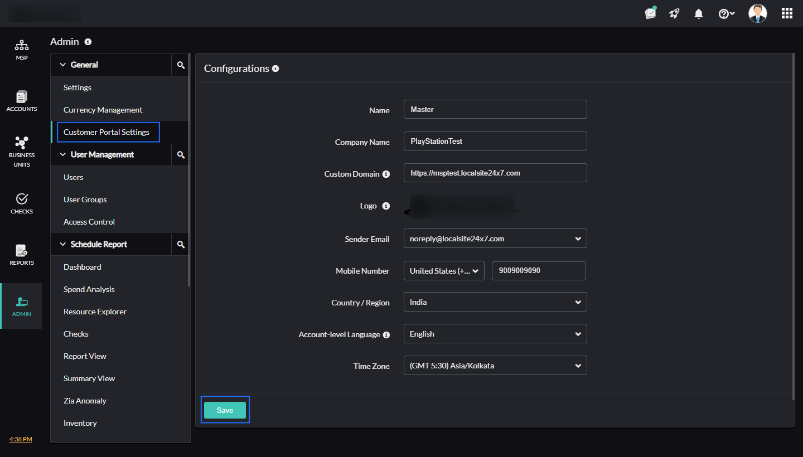
Task: Select the Accounts icon in the sidebar
Action: tap(21, 101)
